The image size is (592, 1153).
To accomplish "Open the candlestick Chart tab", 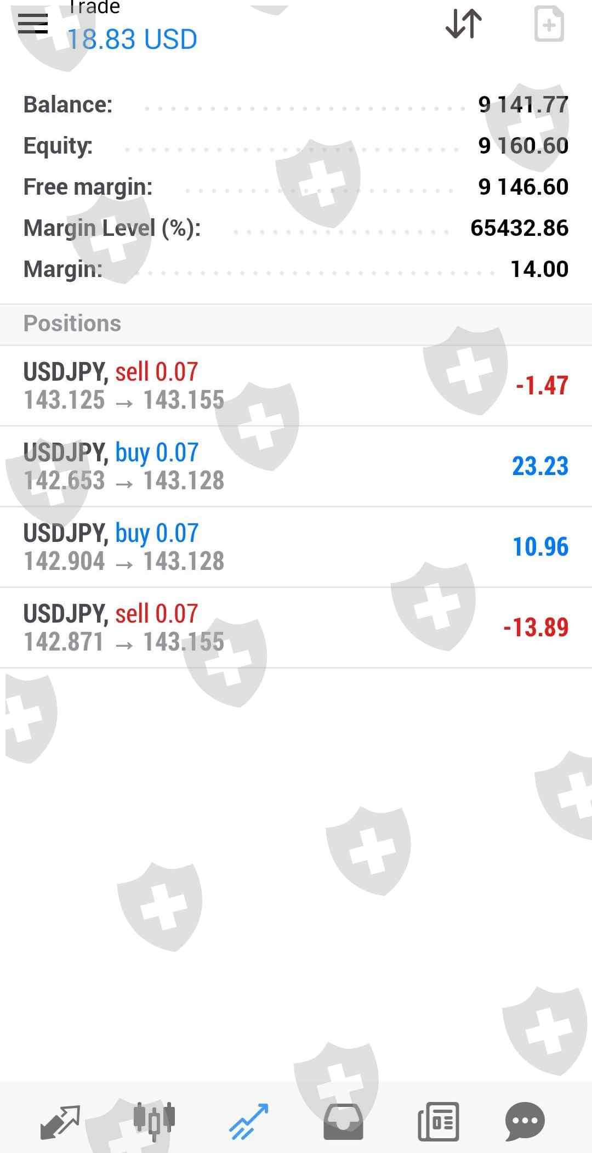I will [154, 1121].
